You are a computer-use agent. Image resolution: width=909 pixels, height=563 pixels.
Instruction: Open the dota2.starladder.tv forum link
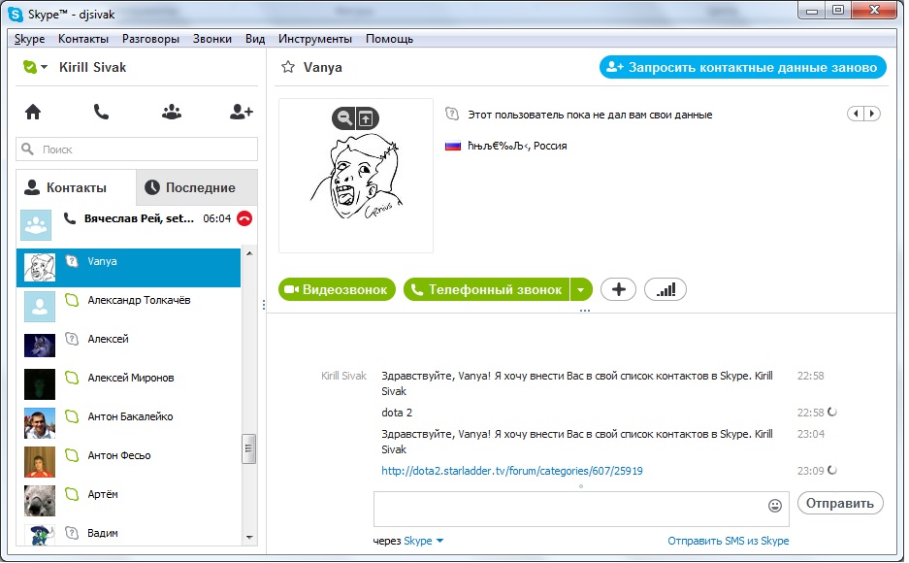click(x=512, y=471)
